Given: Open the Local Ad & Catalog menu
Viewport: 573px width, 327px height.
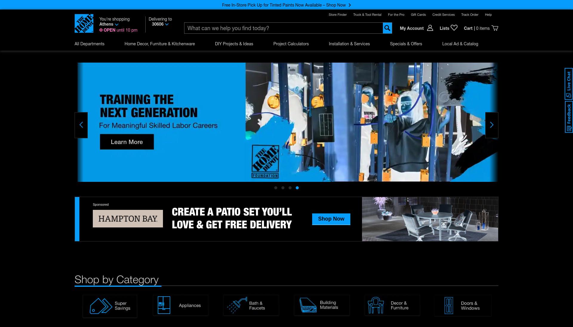Looking at the screenshot, I should click(460, 44).
